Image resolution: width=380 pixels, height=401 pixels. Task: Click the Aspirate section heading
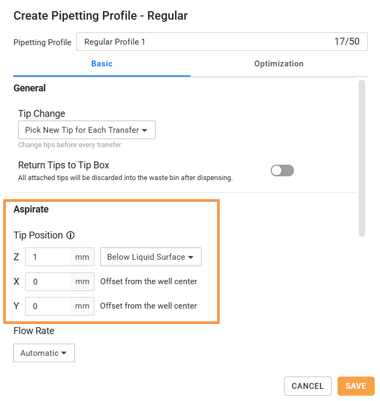(31, 209)
